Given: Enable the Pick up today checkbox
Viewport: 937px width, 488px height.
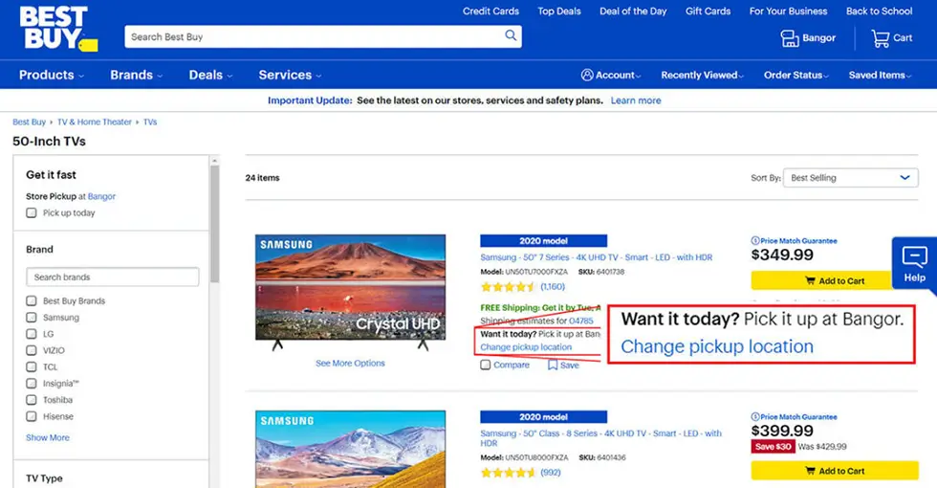Looking at the screenshot, I should pos(32,212).
